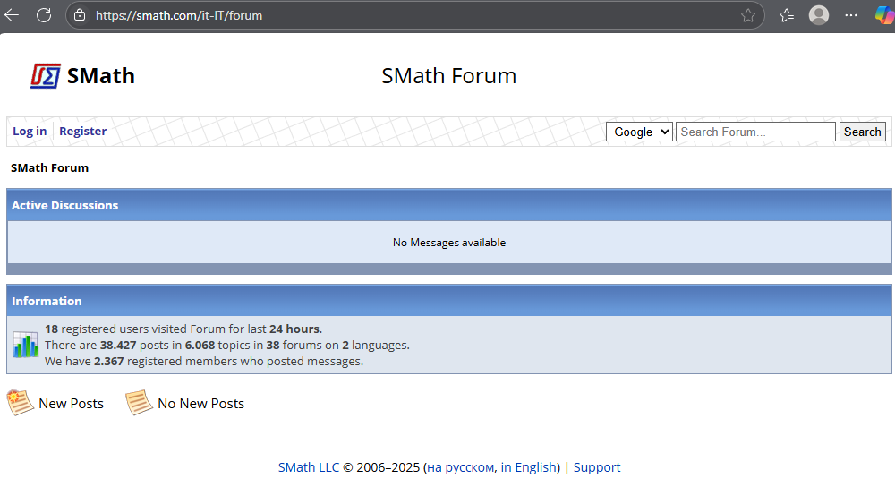895x487 pixels.
Task: Click the No New Posts icon
Action: click(139, 403)
